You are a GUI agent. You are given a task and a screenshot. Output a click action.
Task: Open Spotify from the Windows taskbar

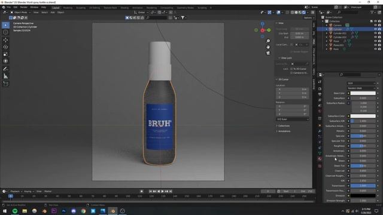[x=15, y=211]
